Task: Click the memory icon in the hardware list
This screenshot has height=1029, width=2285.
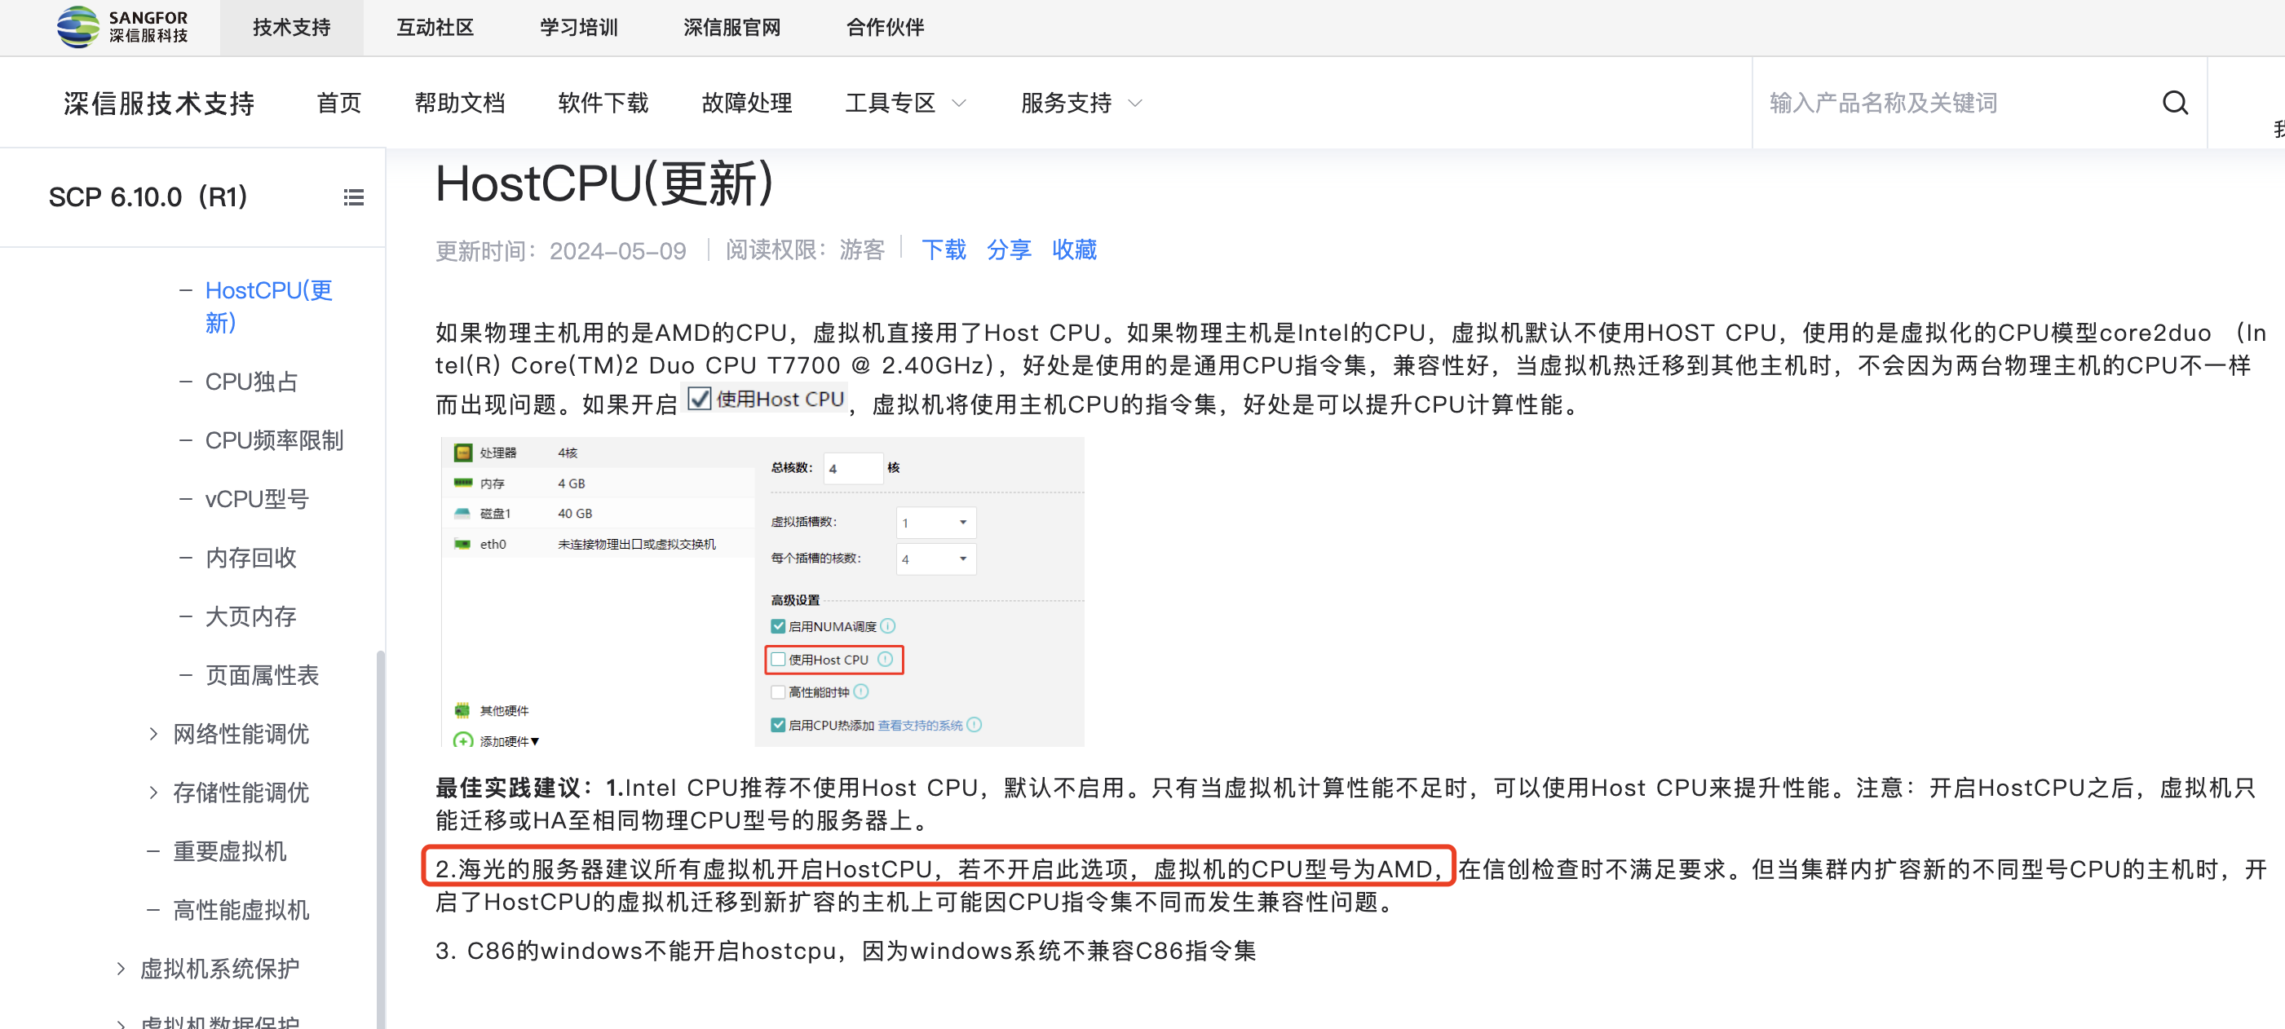Action: [463, 484]
